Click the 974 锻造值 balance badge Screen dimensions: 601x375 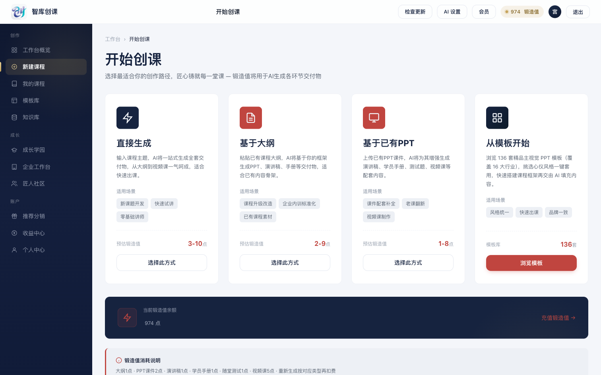click(x=522, y=12)
